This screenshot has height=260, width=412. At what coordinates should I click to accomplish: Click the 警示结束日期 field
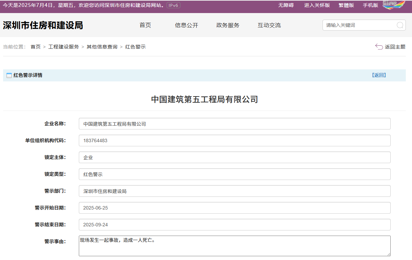[235, 225]
